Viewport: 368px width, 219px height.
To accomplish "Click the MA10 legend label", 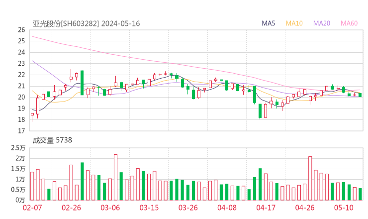I will (294, 23).
